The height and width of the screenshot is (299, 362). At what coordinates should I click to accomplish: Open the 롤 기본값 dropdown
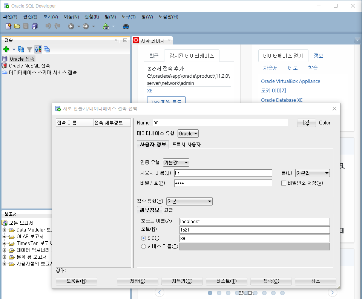click(x=312, y=173)
